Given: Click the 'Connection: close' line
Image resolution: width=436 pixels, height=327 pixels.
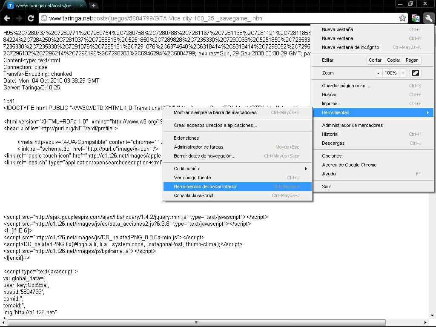Looking at the screenshot, I should click(26, 67).
